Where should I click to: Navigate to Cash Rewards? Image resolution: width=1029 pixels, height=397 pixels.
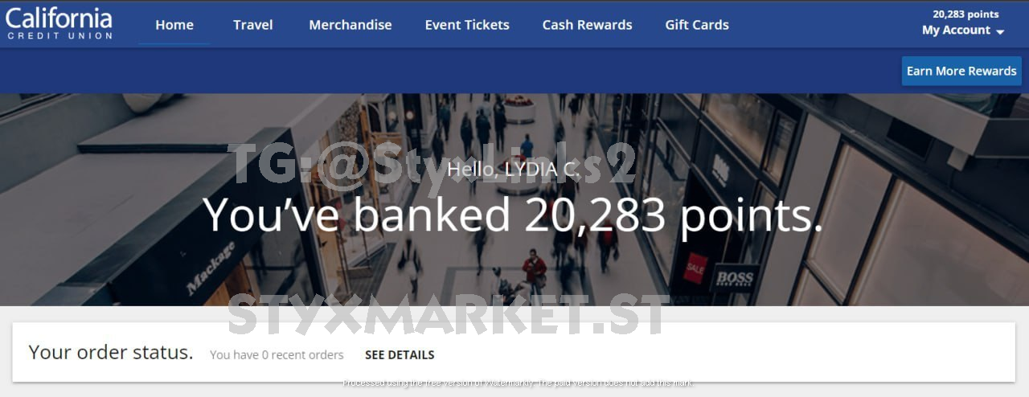pyautogui.click(x=588, y=25)
